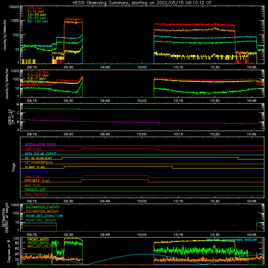This screenshot has height=268, width=268.
Task: Click the ATTENUATOR_STATE flag label
Action: point(41,145)
